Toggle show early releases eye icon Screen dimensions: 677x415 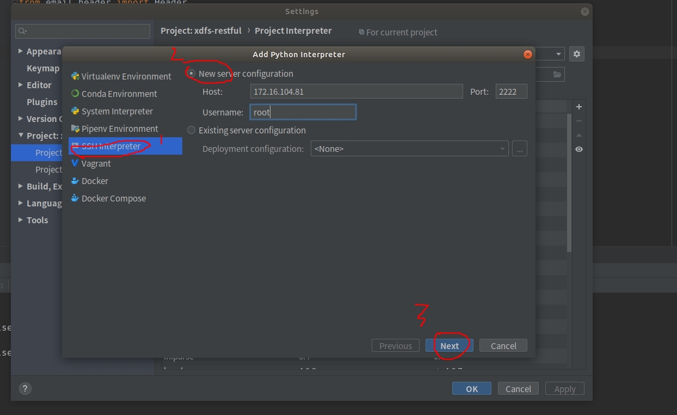579,149
